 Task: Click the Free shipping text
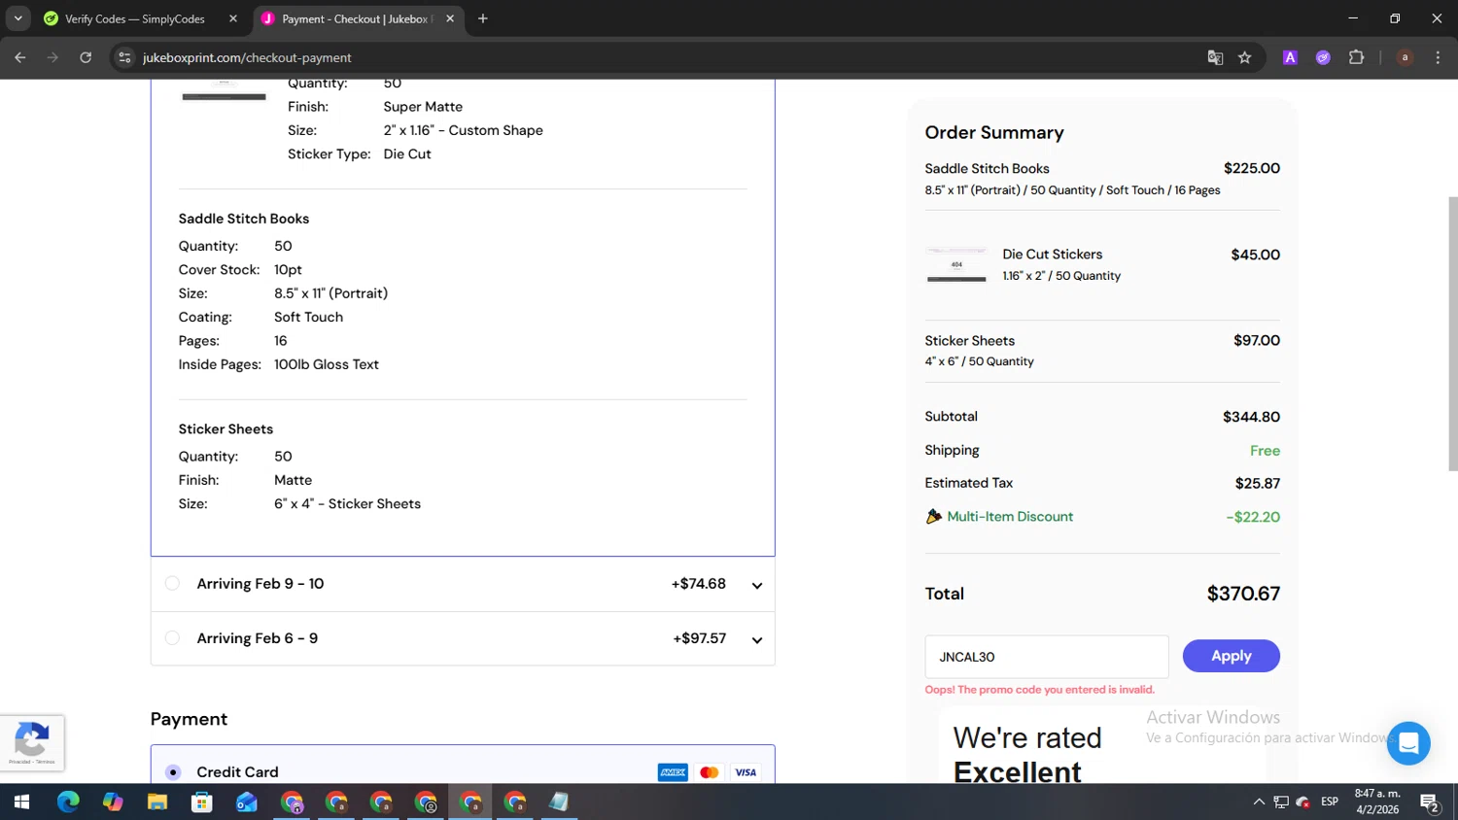click(1266, 451)
